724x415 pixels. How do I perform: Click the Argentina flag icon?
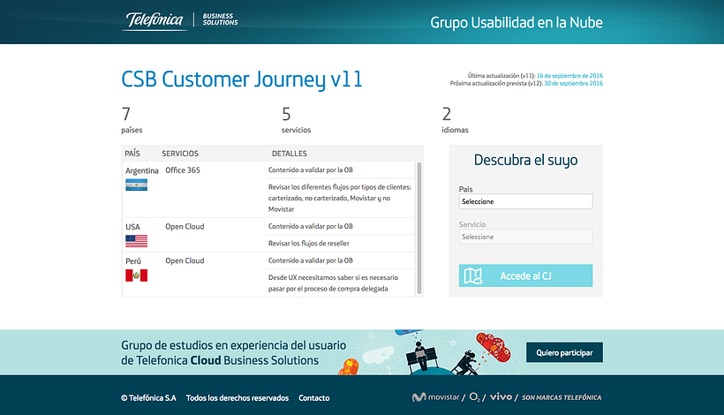[136, 185]
